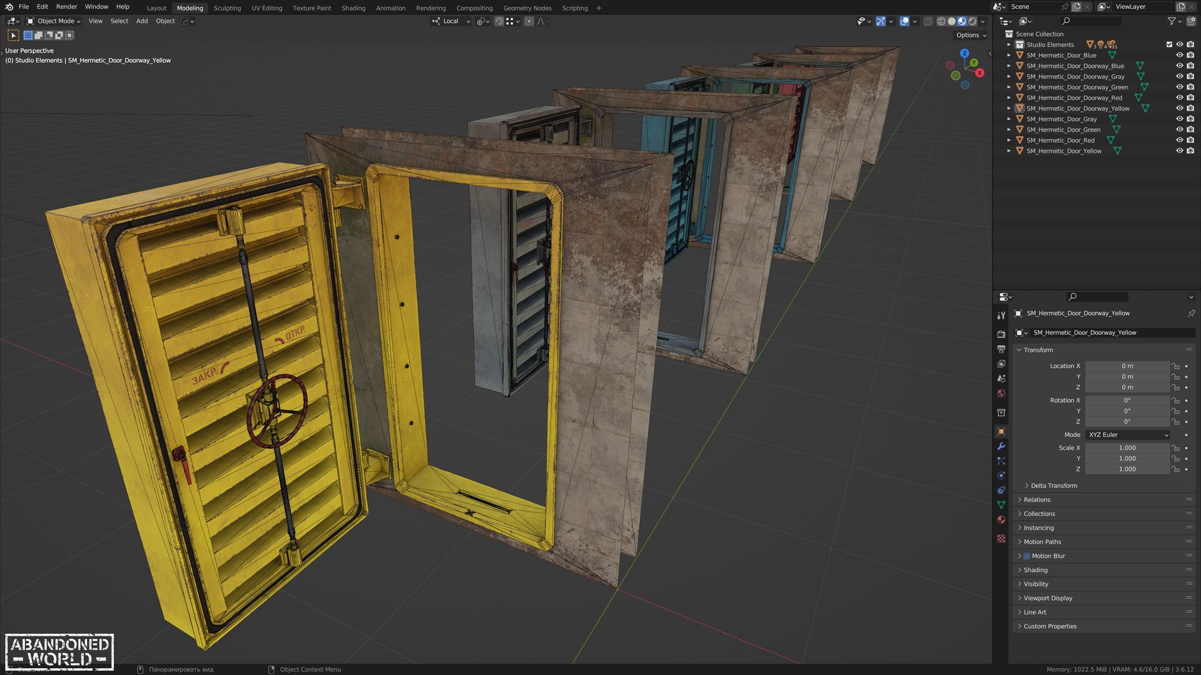Open the Scene properties tab
The image size is (1201, 675).
coord(1001,379)
